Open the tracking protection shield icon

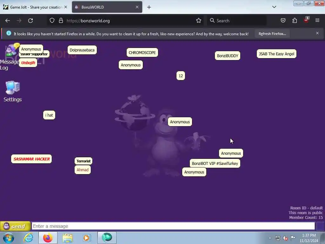click(x=52, y=21)
